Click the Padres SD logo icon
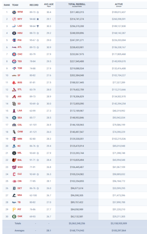The width and height of the screenshot is (147, 234). click(14, 104)
